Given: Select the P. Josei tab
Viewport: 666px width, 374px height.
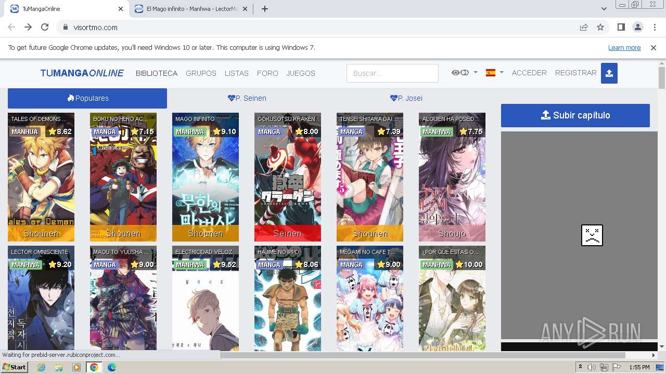Looking at the screenshot, I should pos(406,98).
